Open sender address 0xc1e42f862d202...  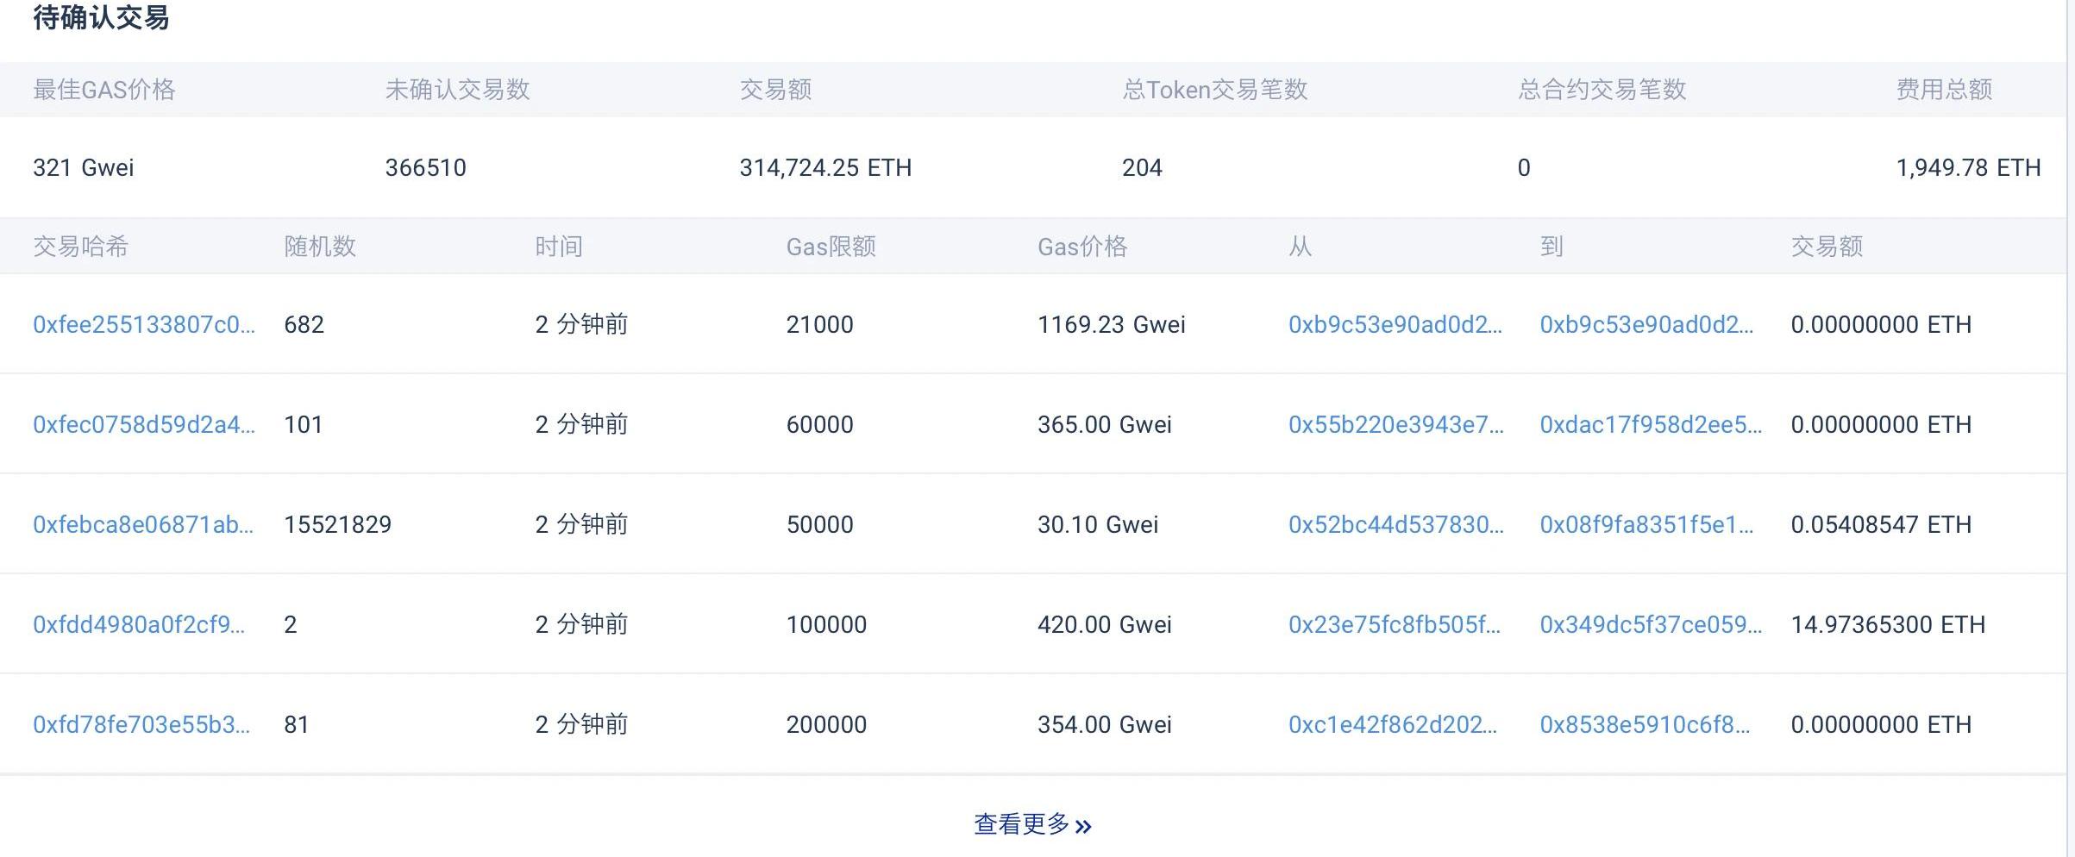(x=1392, y=724)
